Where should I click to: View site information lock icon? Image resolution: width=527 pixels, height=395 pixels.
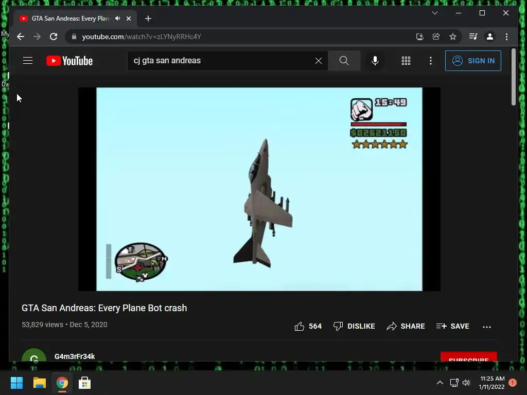pos(74,37)
